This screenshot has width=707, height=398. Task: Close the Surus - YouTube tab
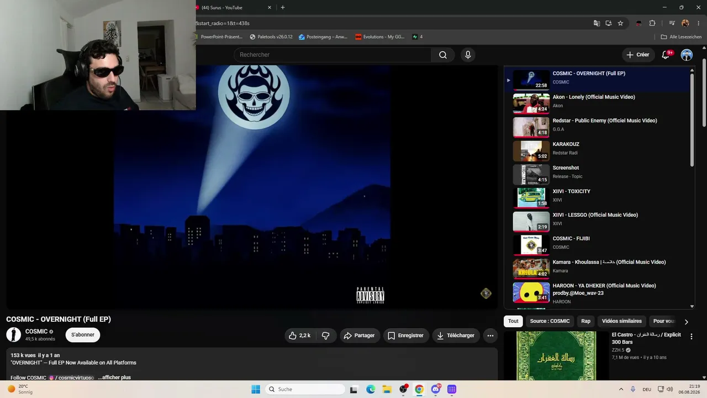click(x=270, y=8)
